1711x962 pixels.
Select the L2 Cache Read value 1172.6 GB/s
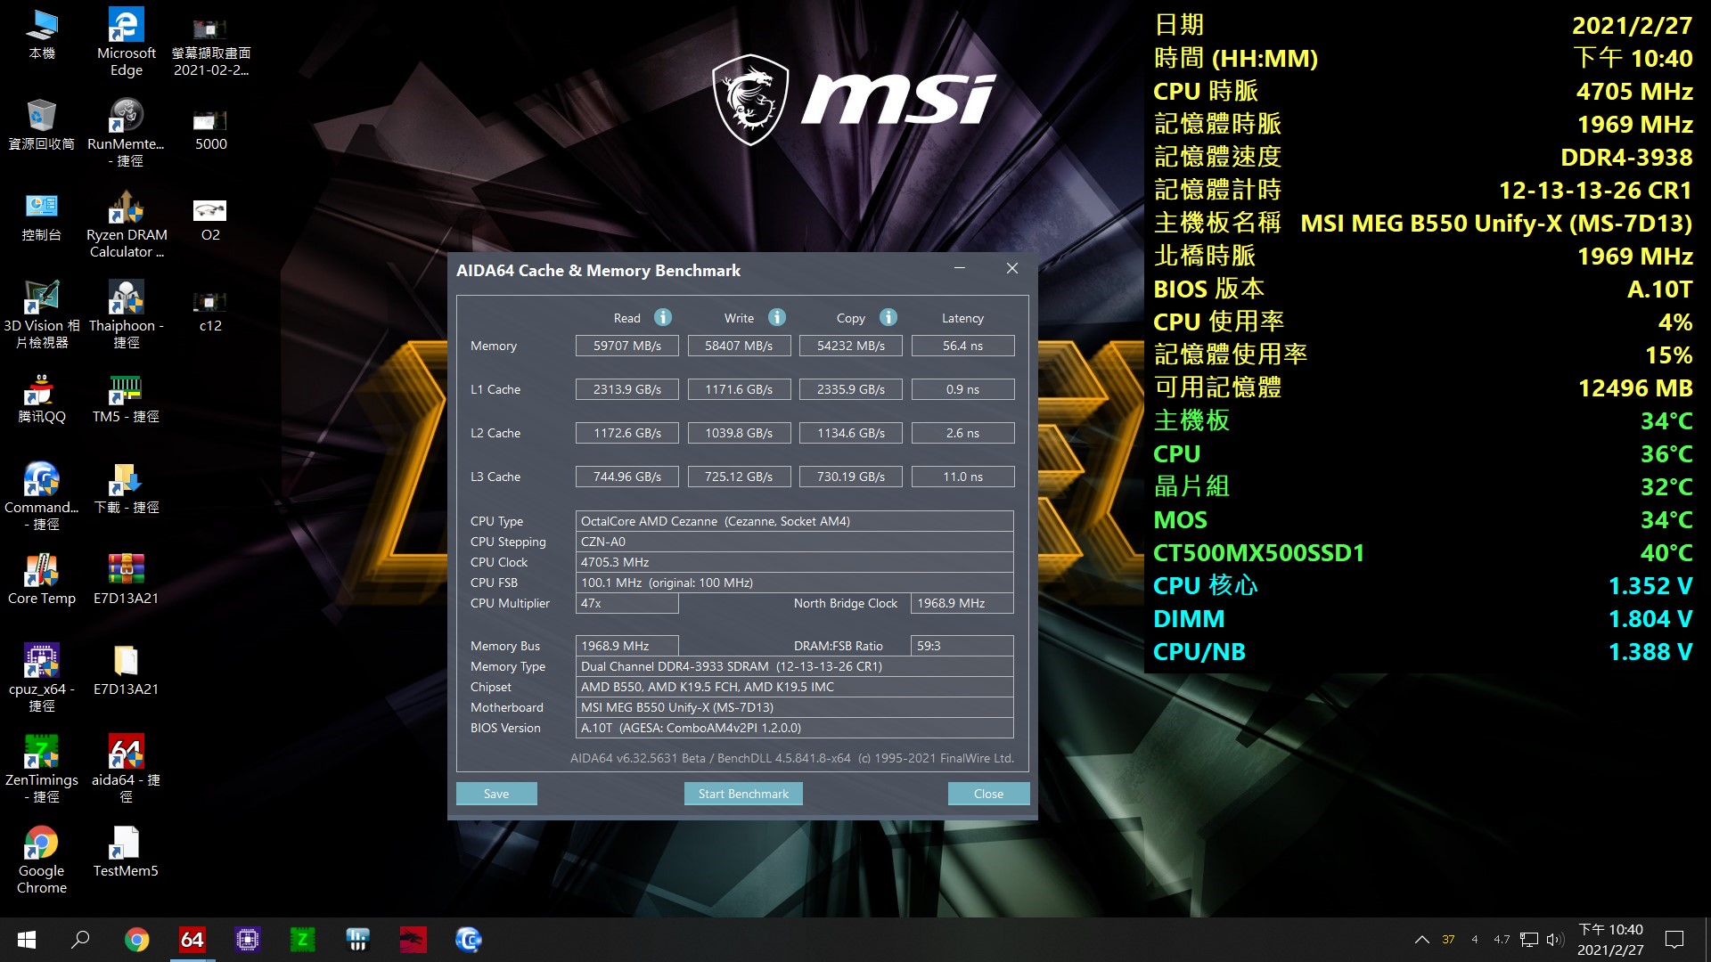point(627,433)
